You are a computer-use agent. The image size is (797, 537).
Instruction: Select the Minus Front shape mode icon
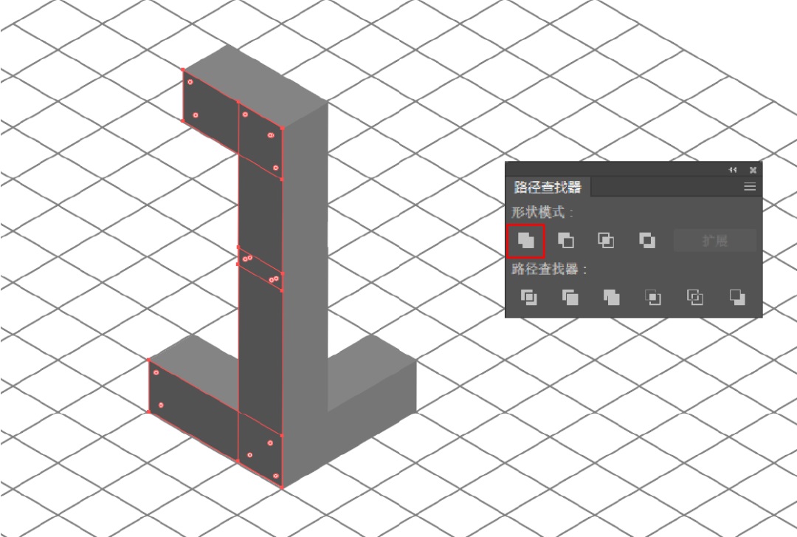tap(566, 240)
